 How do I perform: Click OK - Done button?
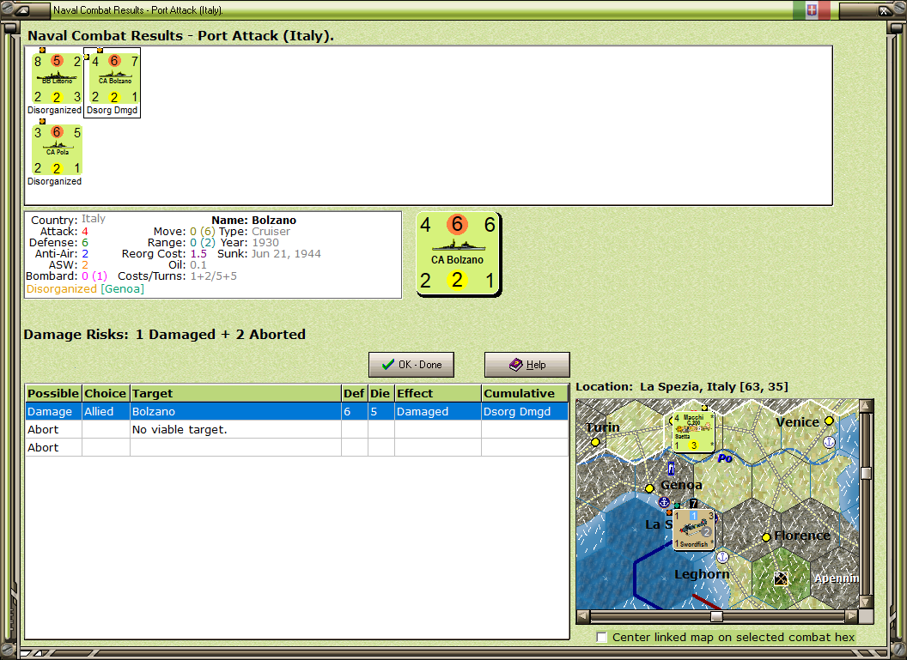coord(411,365)
